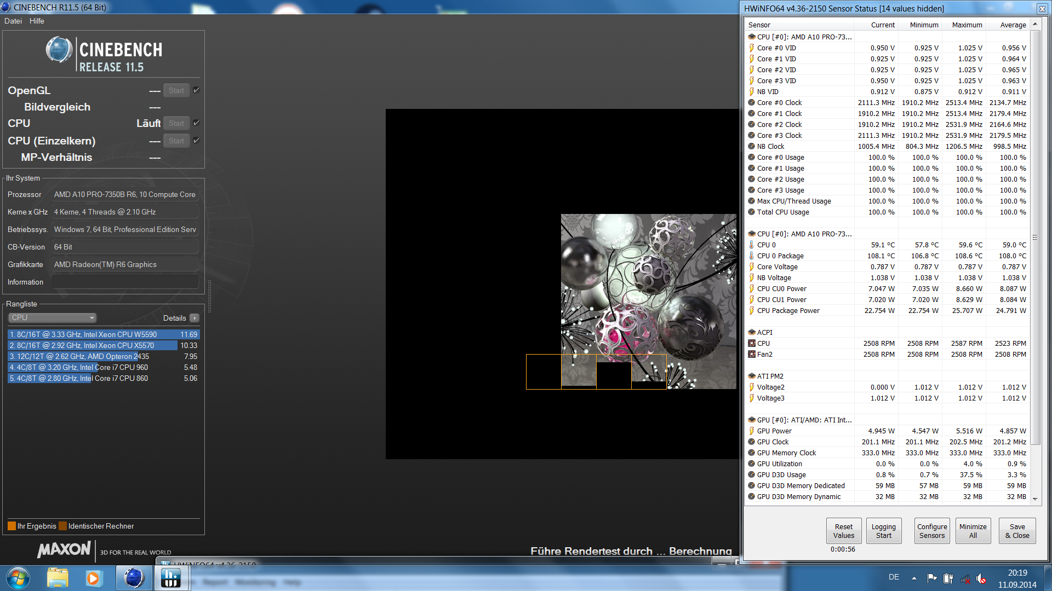Click Minimize All button

click(x=973, y=531)
